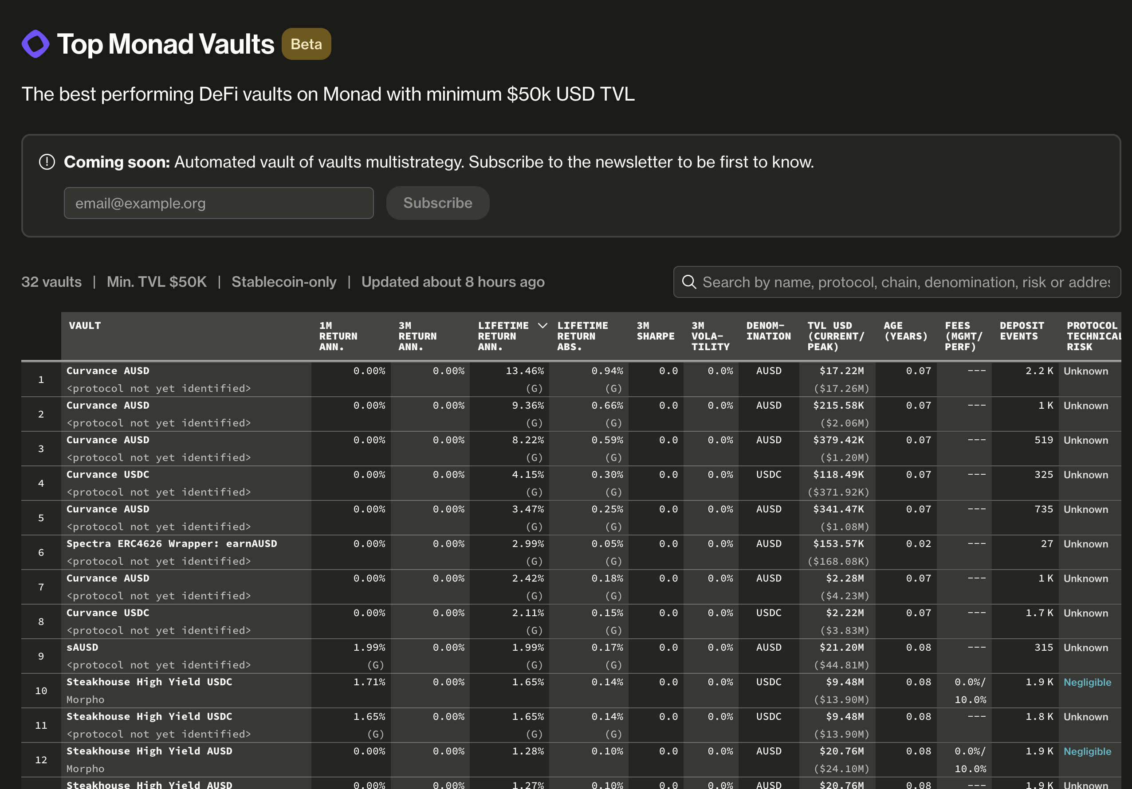
Task: Sort by 3M Sharpe column header
Action: [655, 331]
